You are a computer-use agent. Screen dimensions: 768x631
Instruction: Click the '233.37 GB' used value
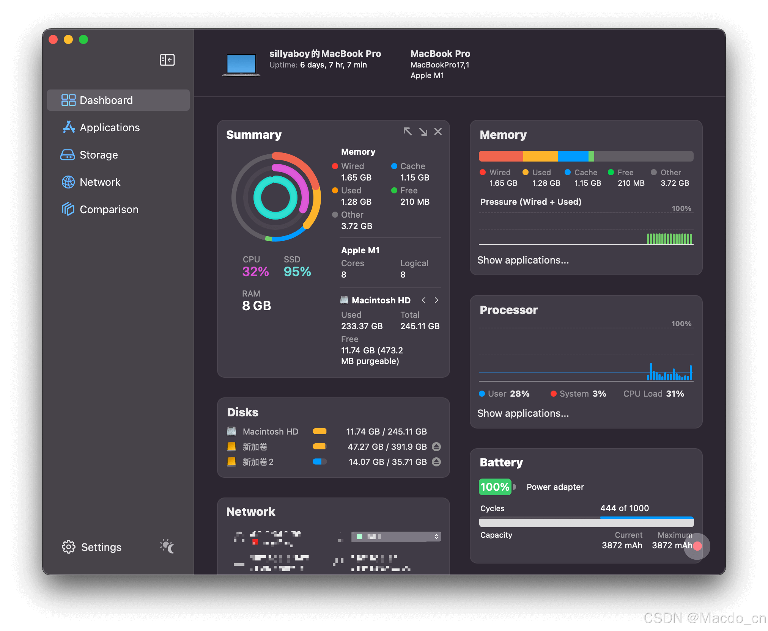coord(362,326)
